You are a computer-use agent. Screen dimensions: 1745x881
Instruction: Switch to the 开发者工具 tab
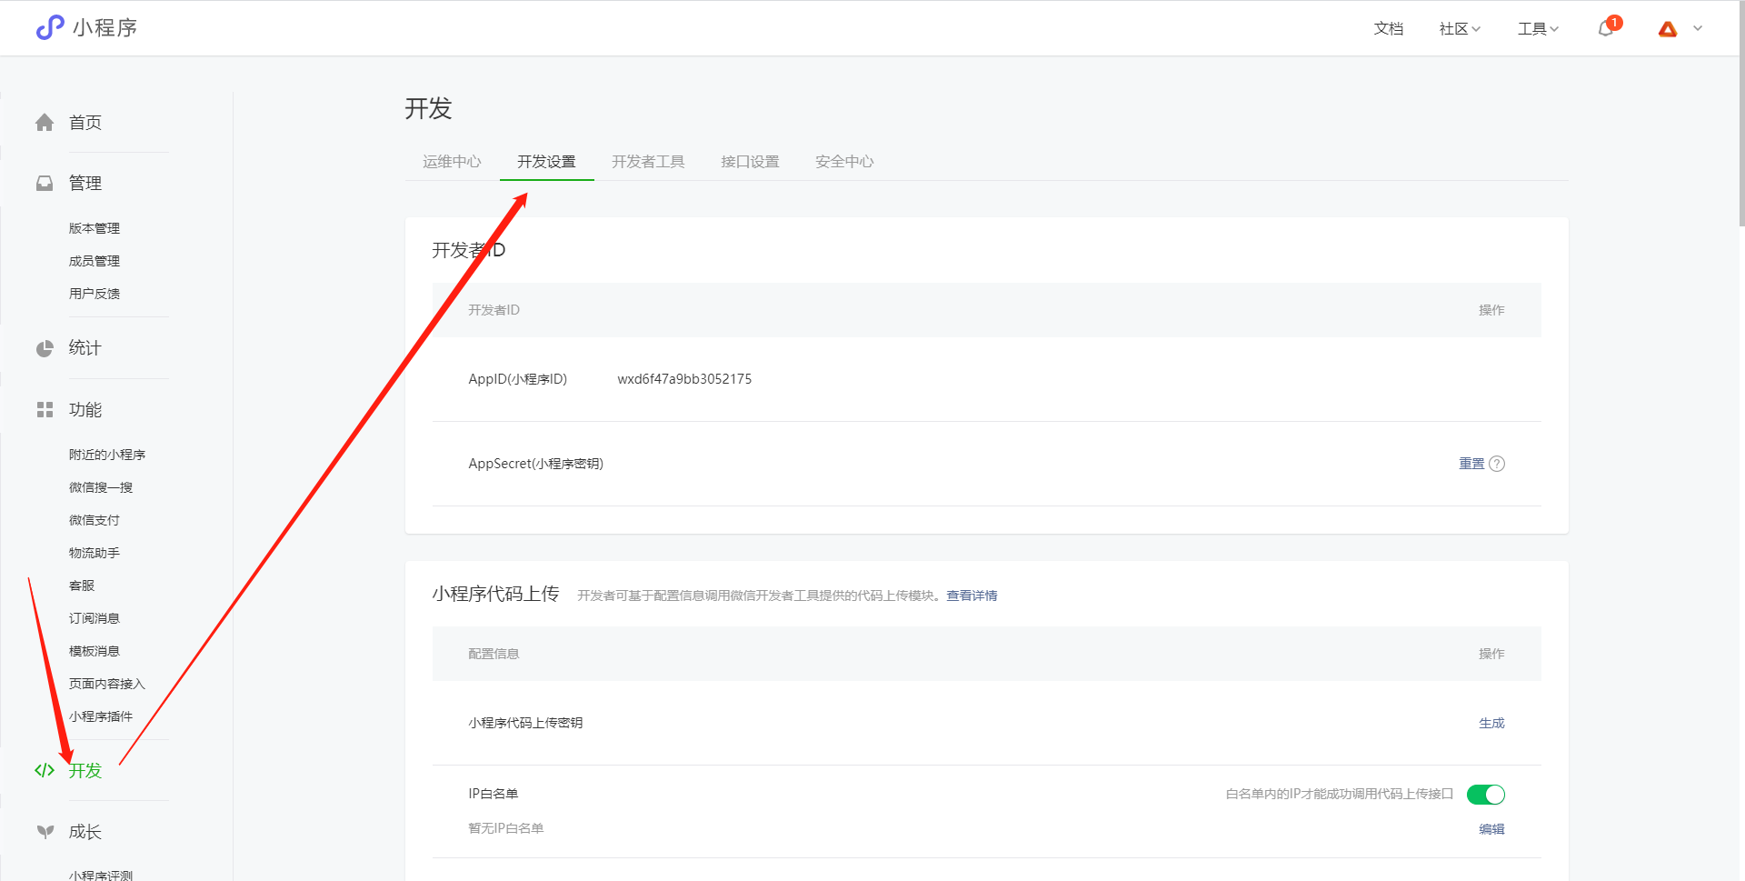[648, 162]
